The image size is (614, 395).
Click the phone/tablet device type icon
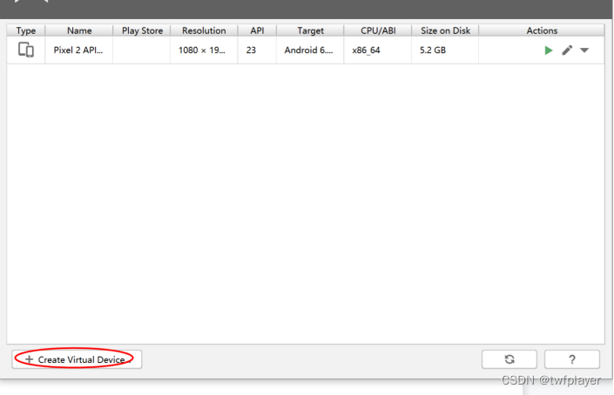click(x=26, y=50)
